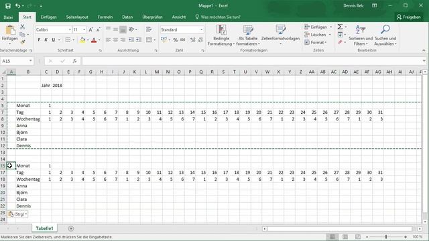Increase font size with the larger A icon

click(x=91, y=29)
